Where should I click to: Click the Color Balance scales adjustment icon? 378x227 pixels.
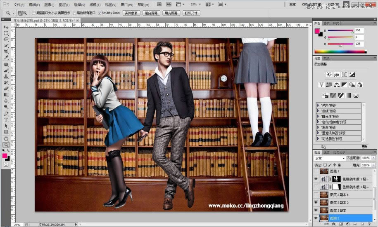[337, 85]
